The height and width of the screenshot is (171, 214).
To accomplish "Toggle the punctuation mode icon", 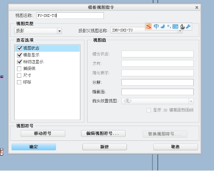I will click(x=169, y=26).
